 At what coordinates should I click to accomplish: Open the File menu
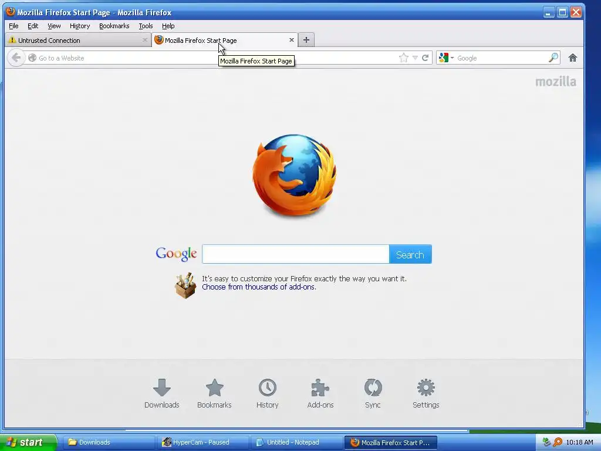pyautogui.click(x=13, y=26)
